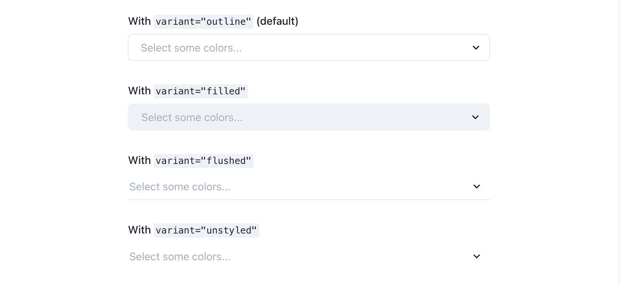
Task: Click the chevron icon on filled select
Action: click(475, 117)
